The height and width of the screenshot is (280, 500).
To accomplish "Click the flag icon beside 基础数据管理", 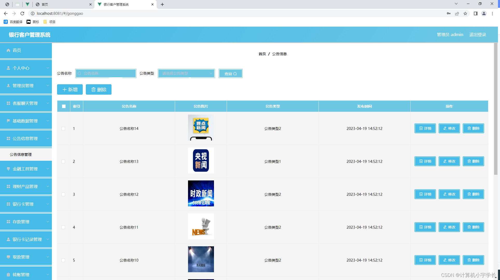I will (9, 121).
